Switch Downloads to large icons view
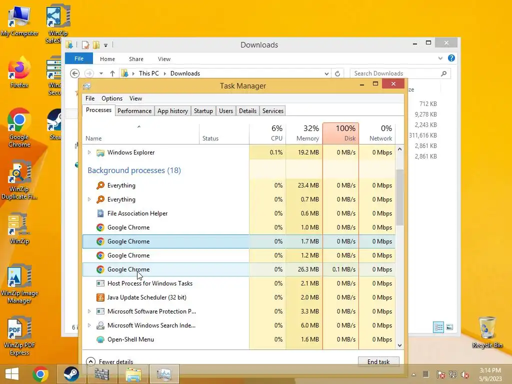This screenshot has width=512, height=384. tap(449, 327)
